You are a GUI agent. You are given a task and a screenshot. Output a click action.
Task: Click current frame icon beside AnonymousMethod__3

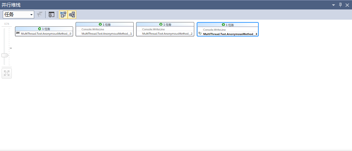coord(200,34)
